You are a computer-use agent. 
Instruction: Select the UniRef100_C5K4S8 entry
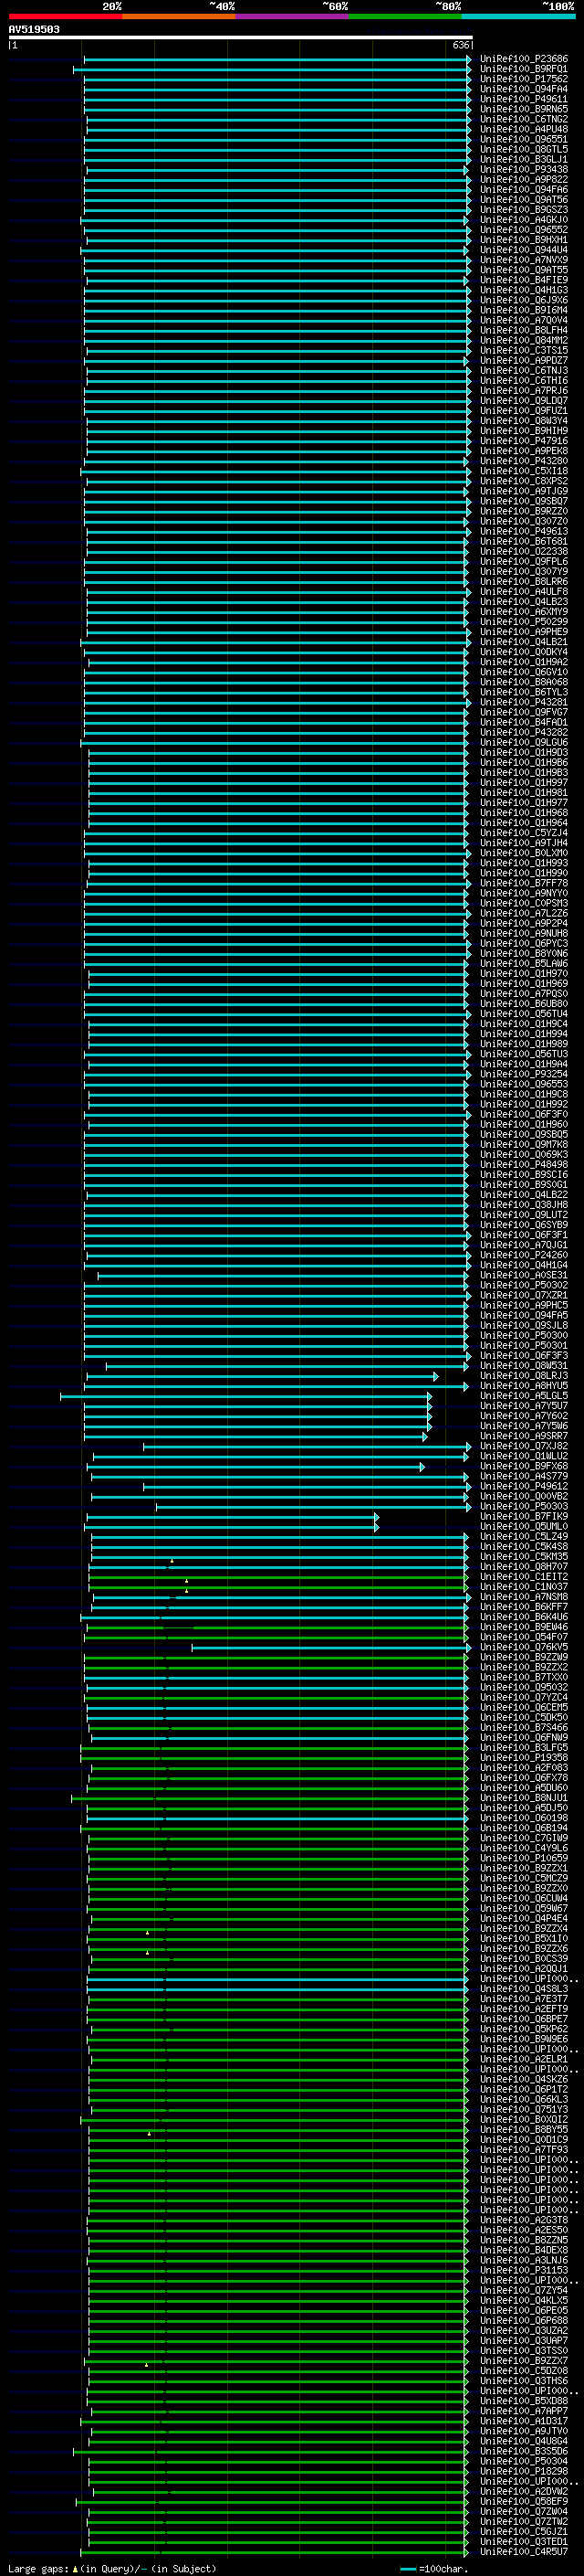click(x=523, y=1547)
